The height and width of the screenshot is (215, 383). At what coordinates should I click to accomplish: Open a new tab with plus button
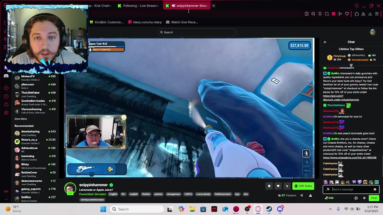(213, 6)
